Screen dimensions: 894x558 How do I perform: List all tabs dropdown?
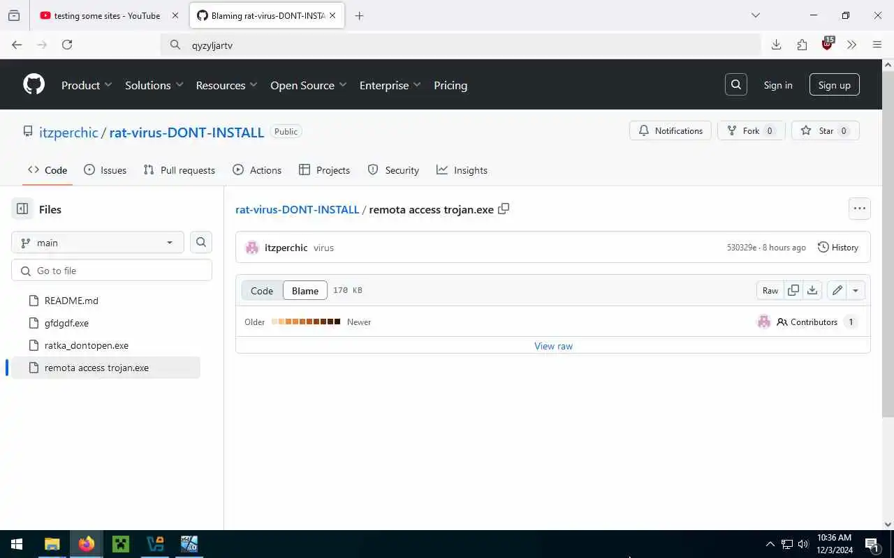pyautogui.click(x=755, y=15)
